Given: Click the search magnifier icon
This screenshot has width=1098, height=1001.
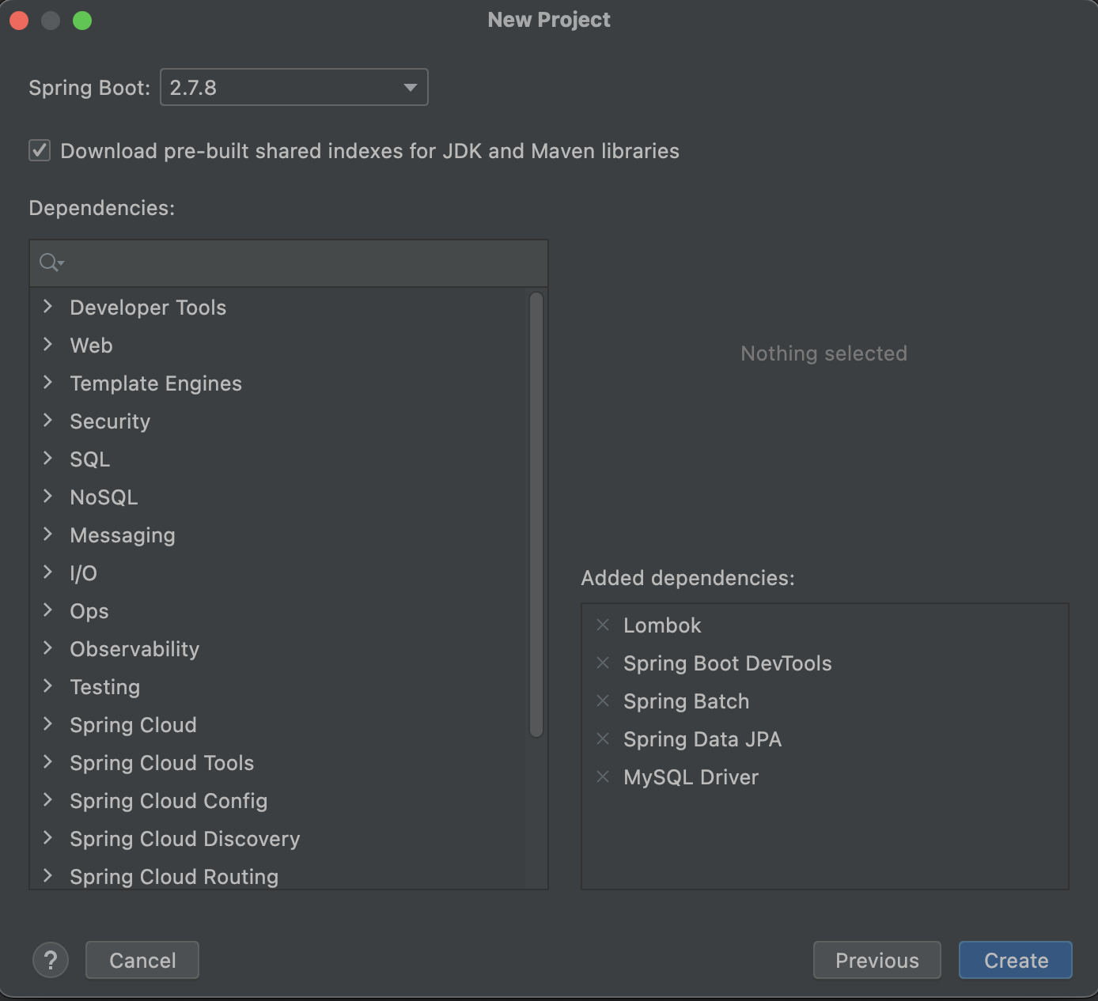Looking at the screenshot, I should point(51,262).
